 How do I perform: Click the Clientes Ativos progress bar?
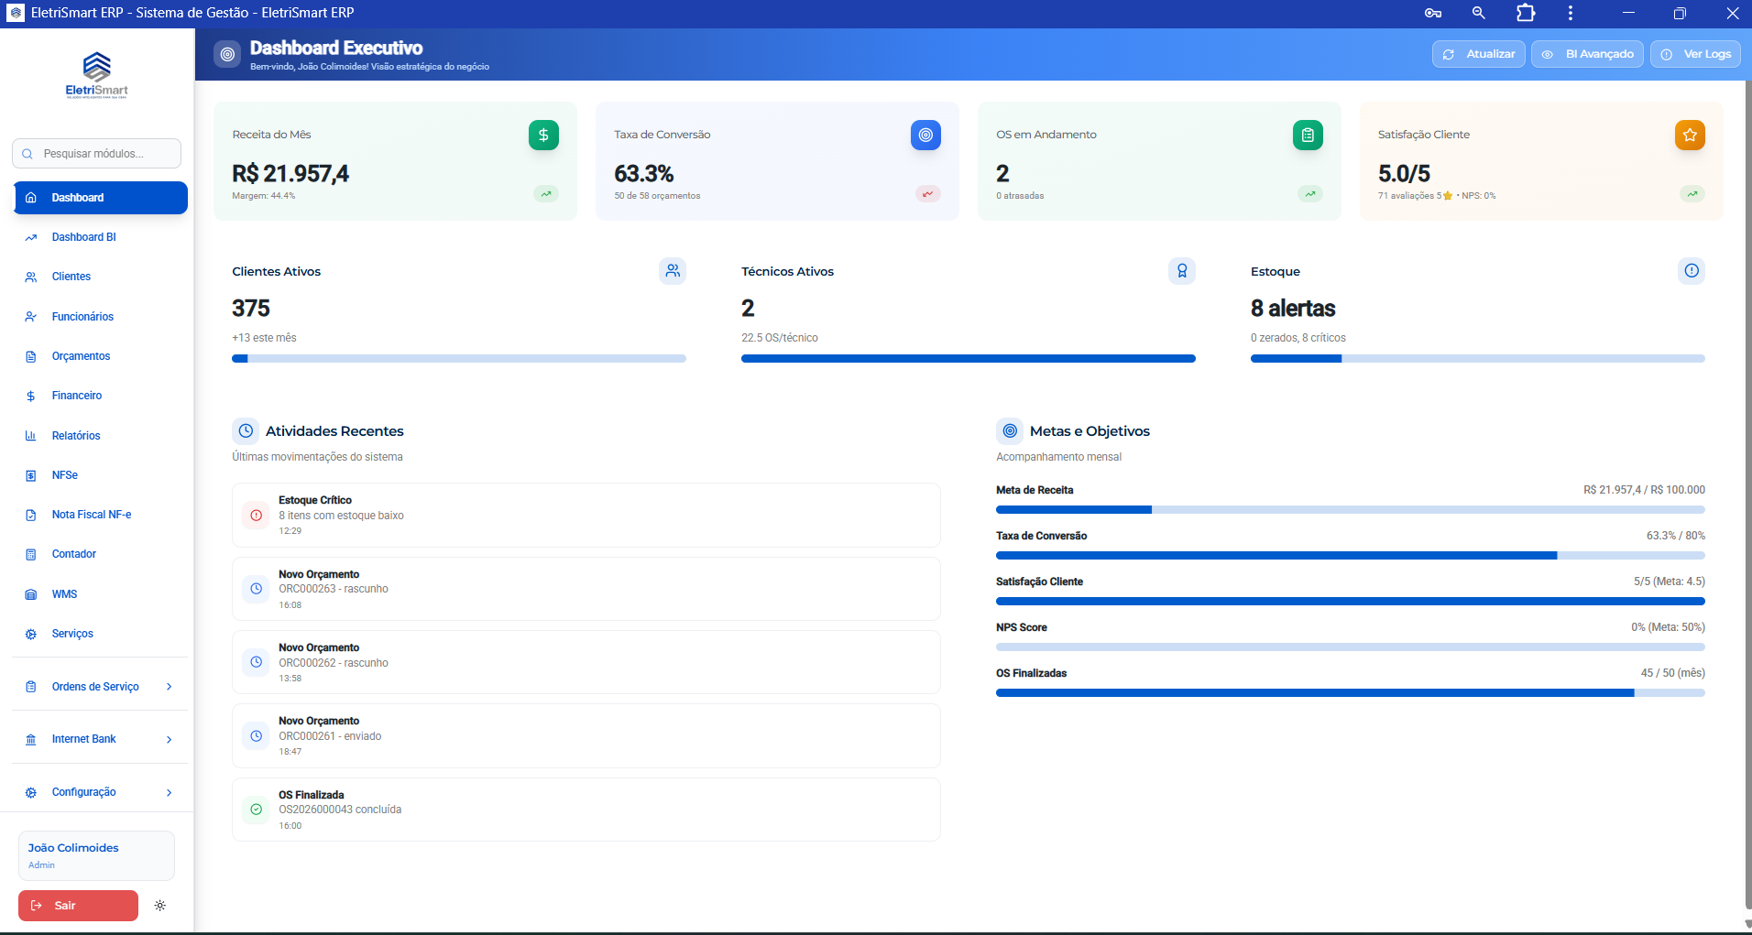point(459,359)
